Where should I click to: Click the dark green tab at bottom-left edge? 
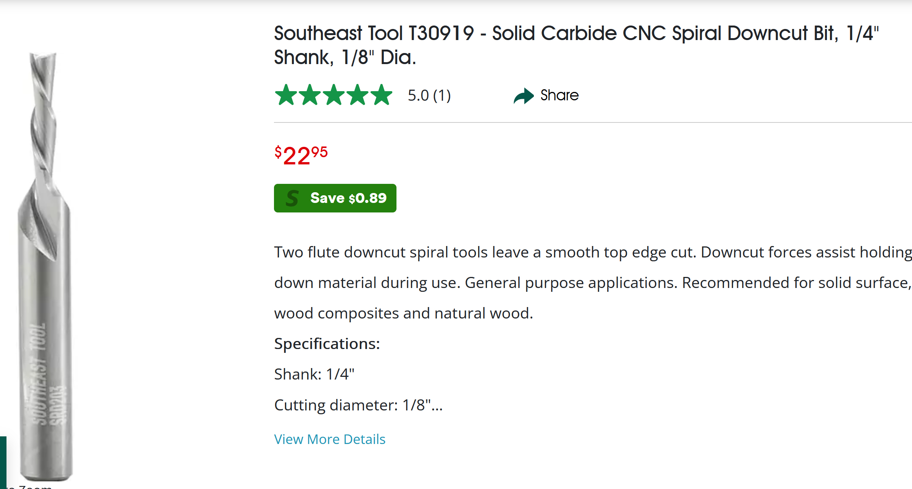[x=3, y=462]
